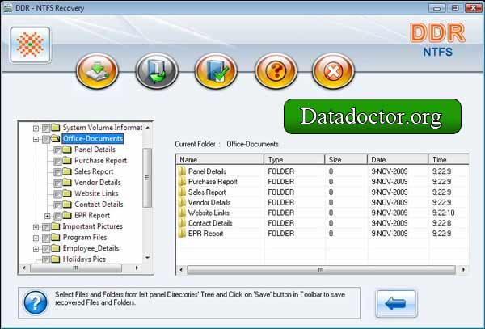485x329 pixels.
Task: Expand the Employee_Details tree node
Action: 36,249
